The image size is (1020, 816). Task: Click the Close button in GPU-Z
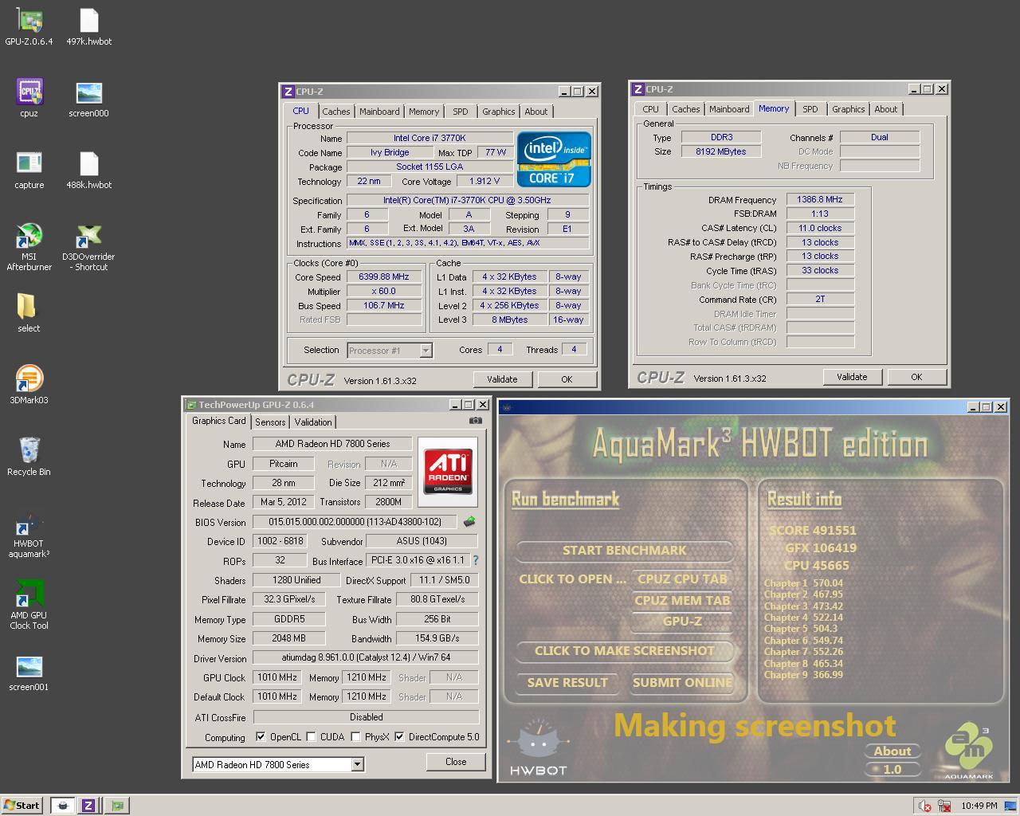[x=456, y=762]
